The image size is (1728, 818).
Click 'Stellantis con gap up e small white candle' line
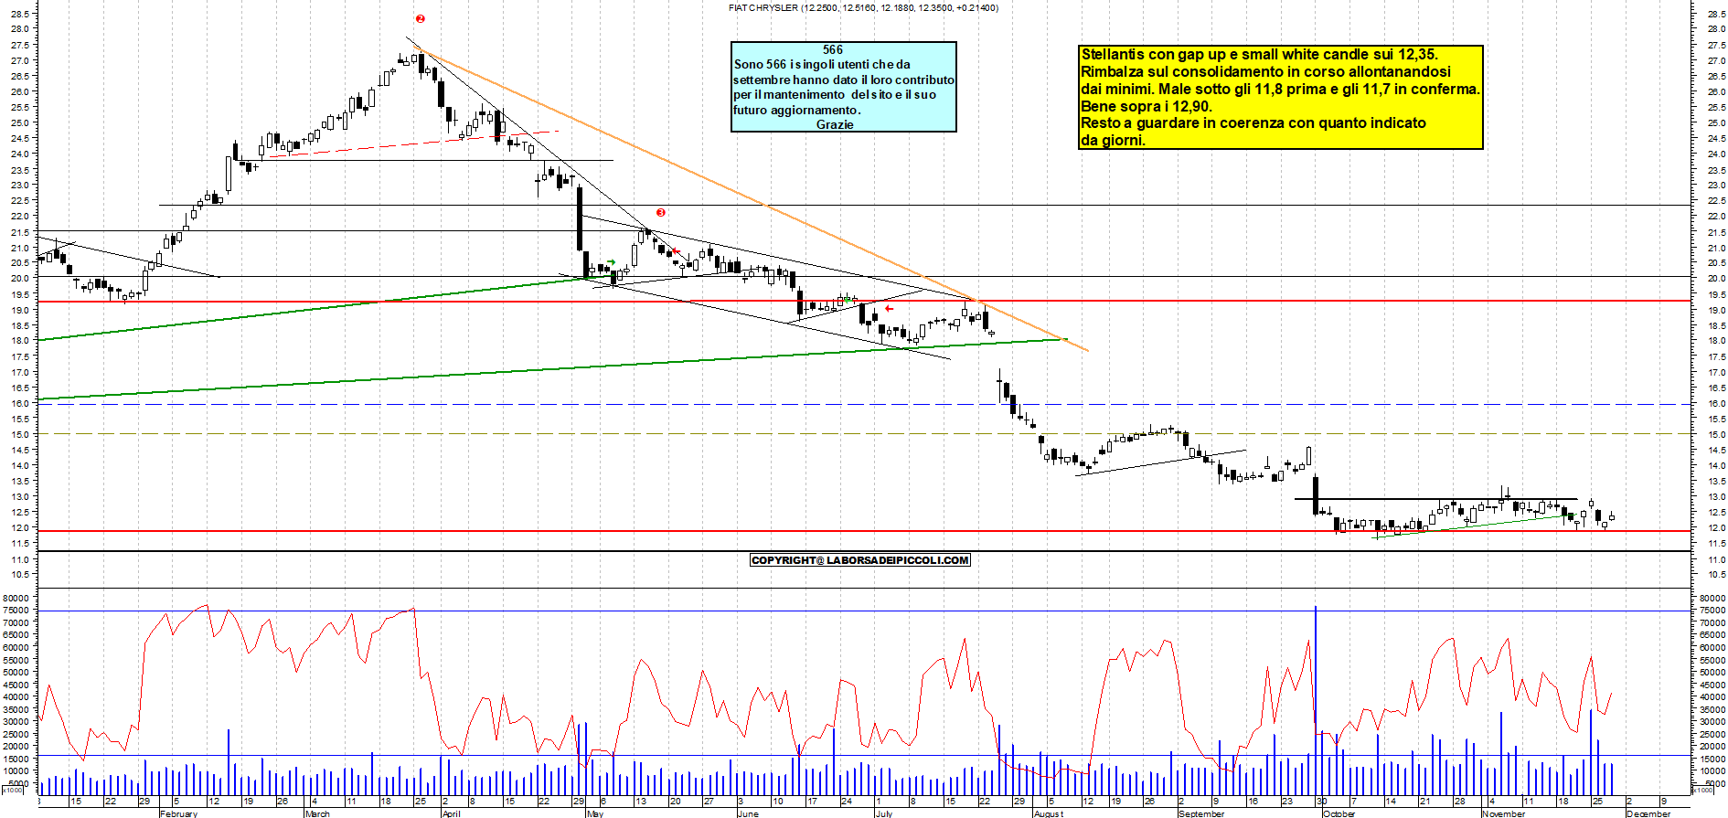[1259, 55]
